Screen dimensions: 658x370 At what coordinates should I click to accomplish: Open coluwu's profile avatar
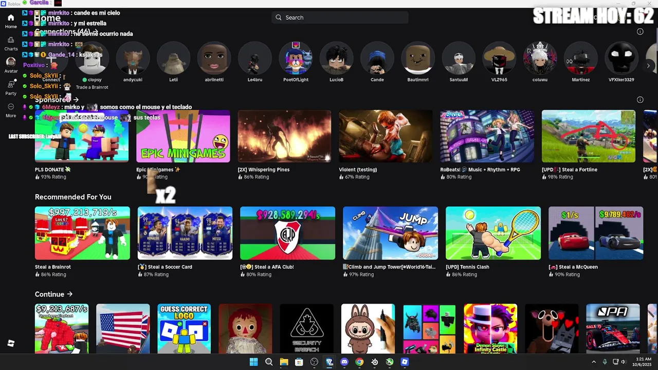[x=540, y=58]
